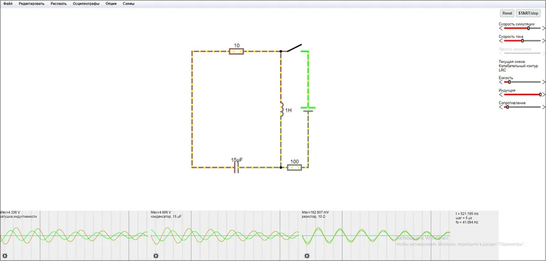546x261 pixels.
Task: Decrease Скорость симуляции with left arrow
Action: click(x=501, y=28)
